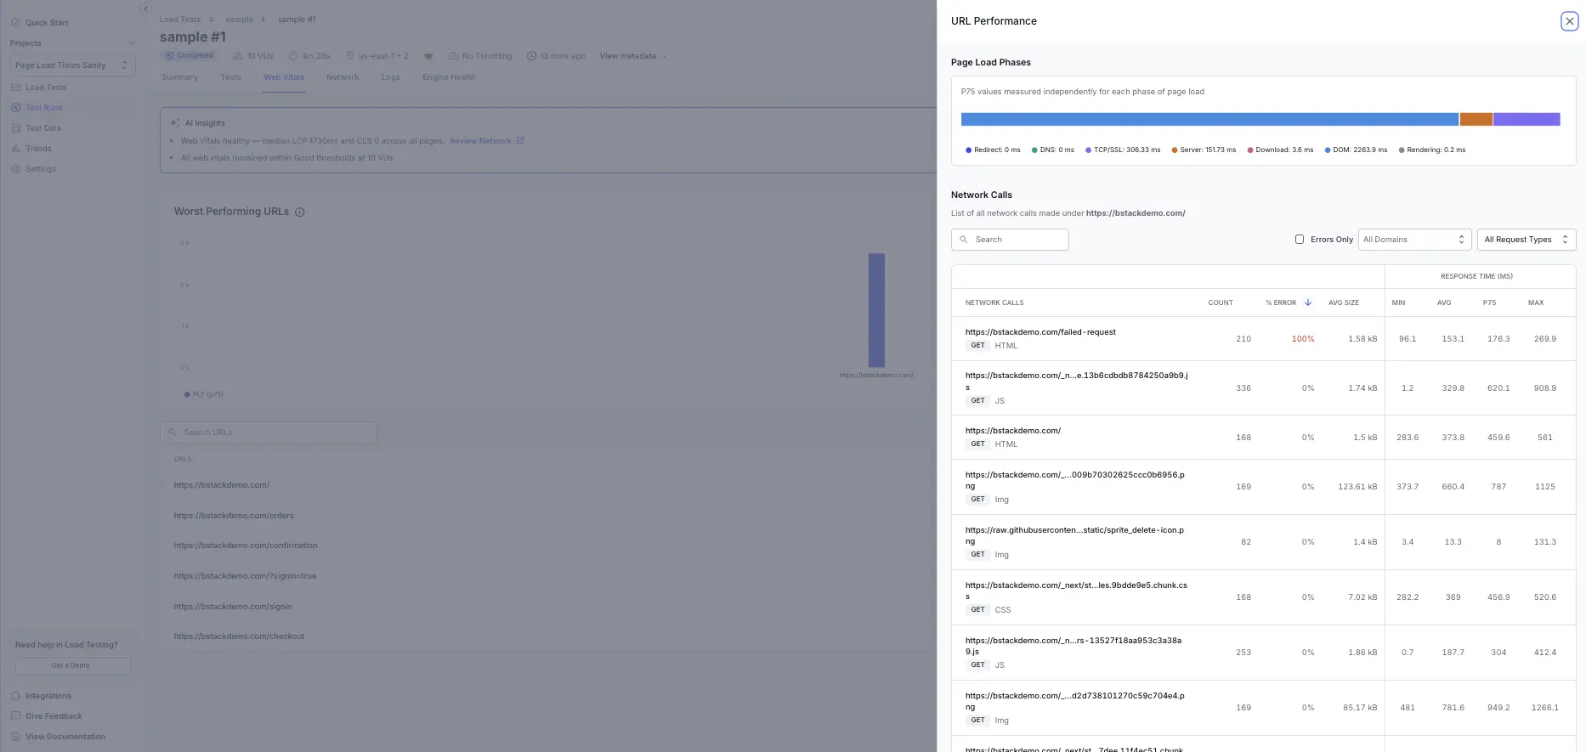Focus the Search URLs field

[x=269, y=433]
